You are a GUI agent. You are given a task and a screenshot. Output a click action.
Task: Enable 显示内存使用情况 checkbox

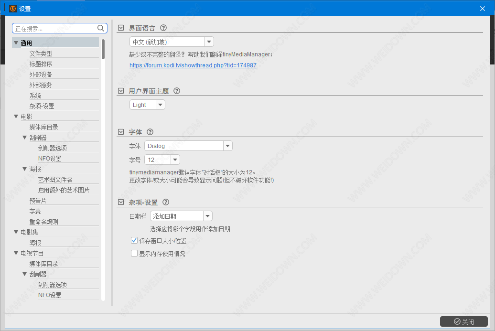134,254
